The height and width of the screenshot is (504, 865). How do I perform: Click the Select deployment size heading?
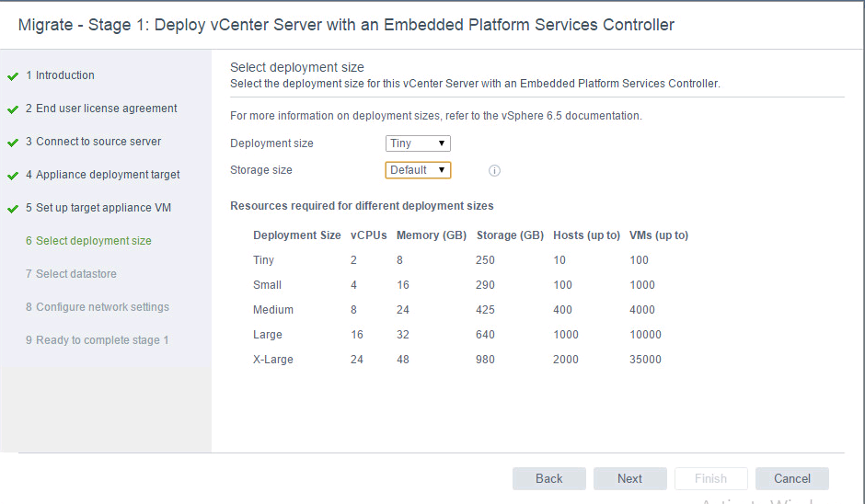[297, 67]
